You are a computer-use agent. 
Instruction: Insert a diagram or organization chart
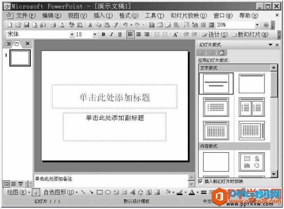click(x=140, y=192)
